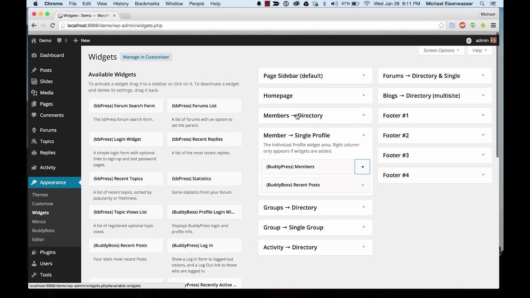Select the (bbPress) Statistics widget
The width and height of the screenshot is (530, 298).
[x=204, y=178]
